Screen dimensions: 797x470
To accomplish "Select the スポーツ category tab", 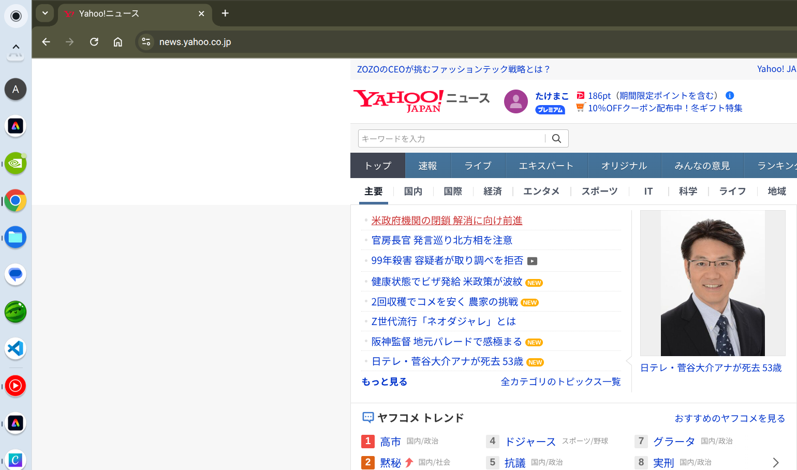I will point(599,192).
